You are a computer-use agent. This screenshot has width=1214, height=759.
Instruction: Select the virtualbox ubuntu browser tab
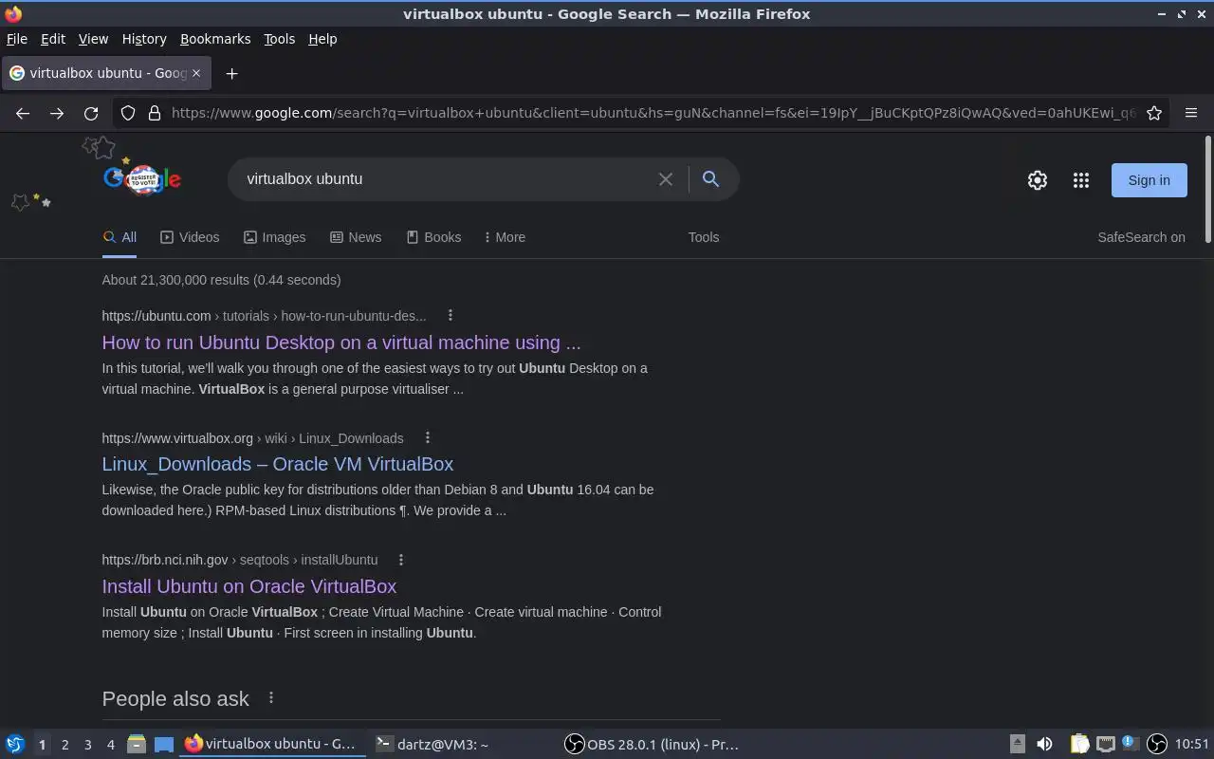pyautogui.click(x=105, y=73)
